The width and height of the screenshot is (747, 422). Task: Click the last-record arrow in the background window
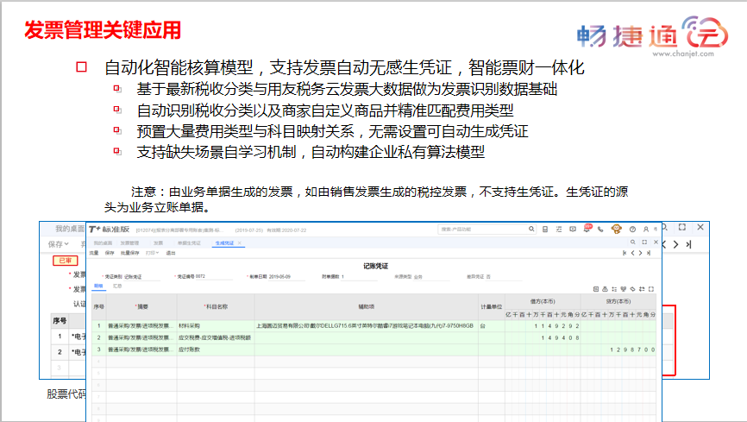(x=688, y=244)
